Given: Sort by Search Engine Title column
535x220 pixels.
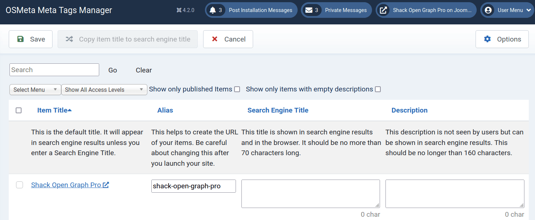Looking at the screenshot, I should (278, 110).
